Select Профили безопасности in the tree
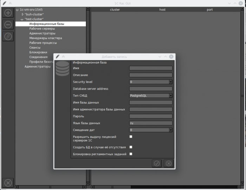The height and width of the screenshot is (190, 246). tap(41, 62)
